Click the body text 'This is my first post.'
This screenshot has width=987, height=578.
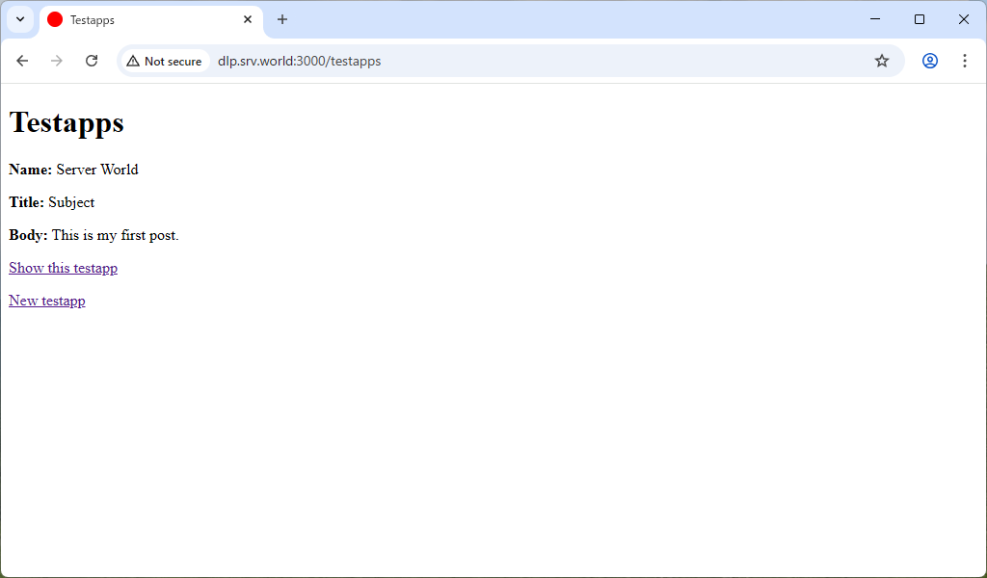115,235
